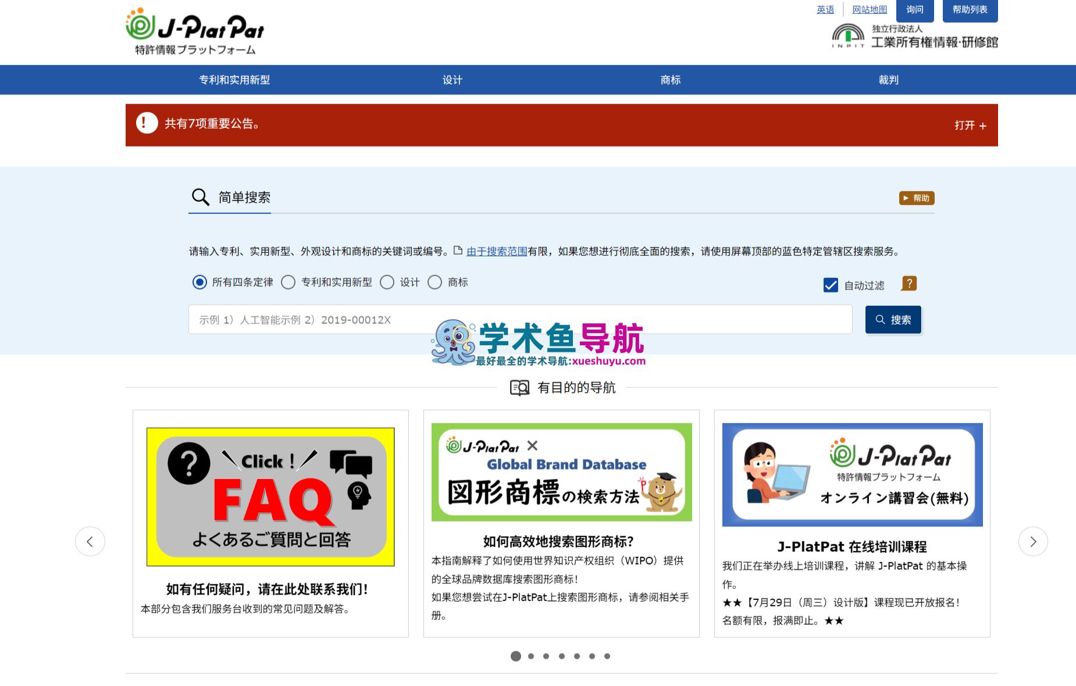The height and width of the screenshot is (686, 1076).
Task: Expand the announcements with 打开 +
Action: point(970,125)
